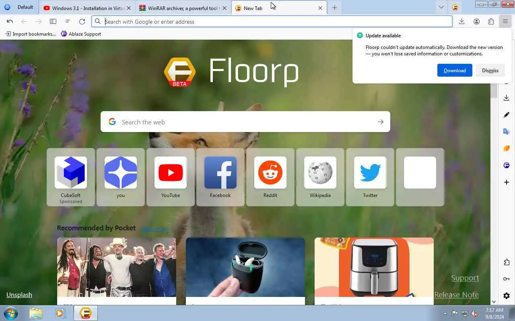The image size is (515, 321).
Task: Click the page vertical scrollbar thumb
Action: coord(494,90)
